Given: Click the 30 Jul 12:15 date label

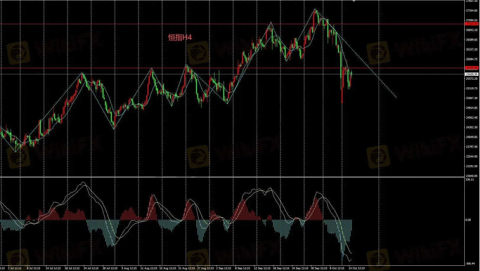Looking at the screenshot, I should 110,268.
